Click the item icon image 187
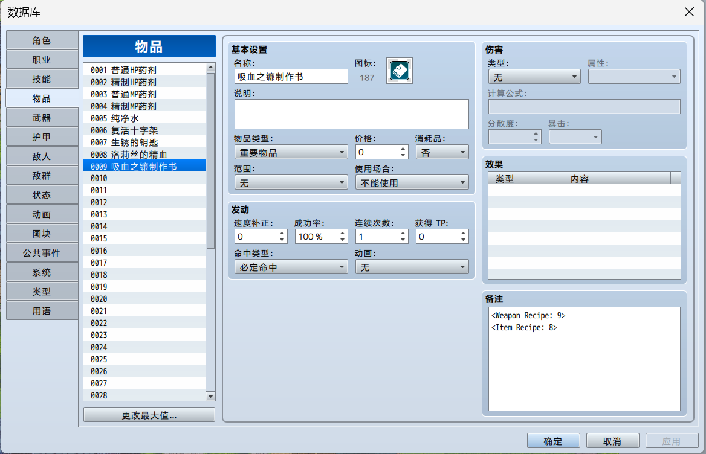The image size is (706, 454). [x=400, y=71]
